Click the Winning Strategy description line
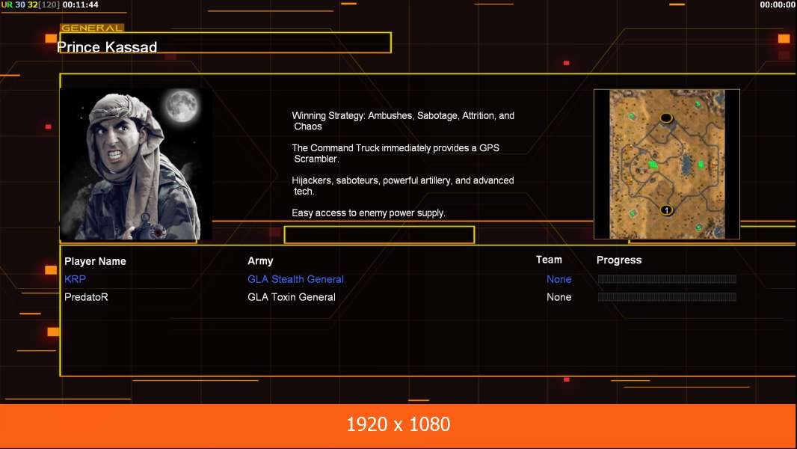 tap(403, 121)
